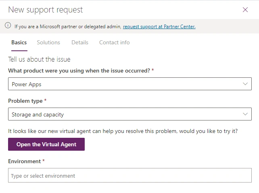Expand the Problem type dropdown showing Storage and capacity
This screenshot has width=259, height=193.
coord(130,114)
